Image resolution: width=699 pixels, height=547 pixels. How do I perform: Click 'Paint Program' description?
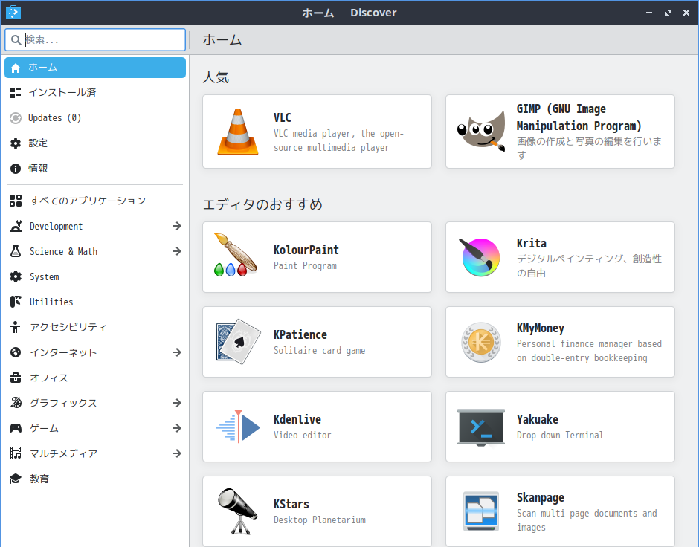pos(305,266)
